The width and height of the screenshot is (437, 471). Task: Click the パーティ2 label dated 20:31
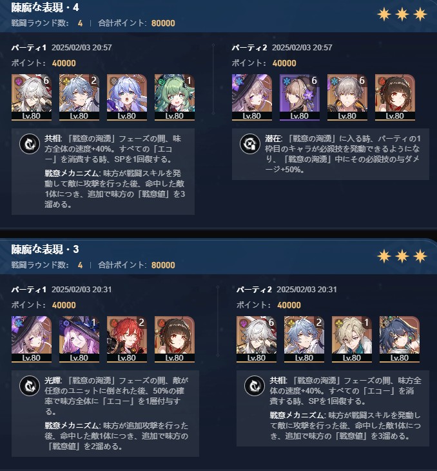pyautogui.click(x=254, y=290)
